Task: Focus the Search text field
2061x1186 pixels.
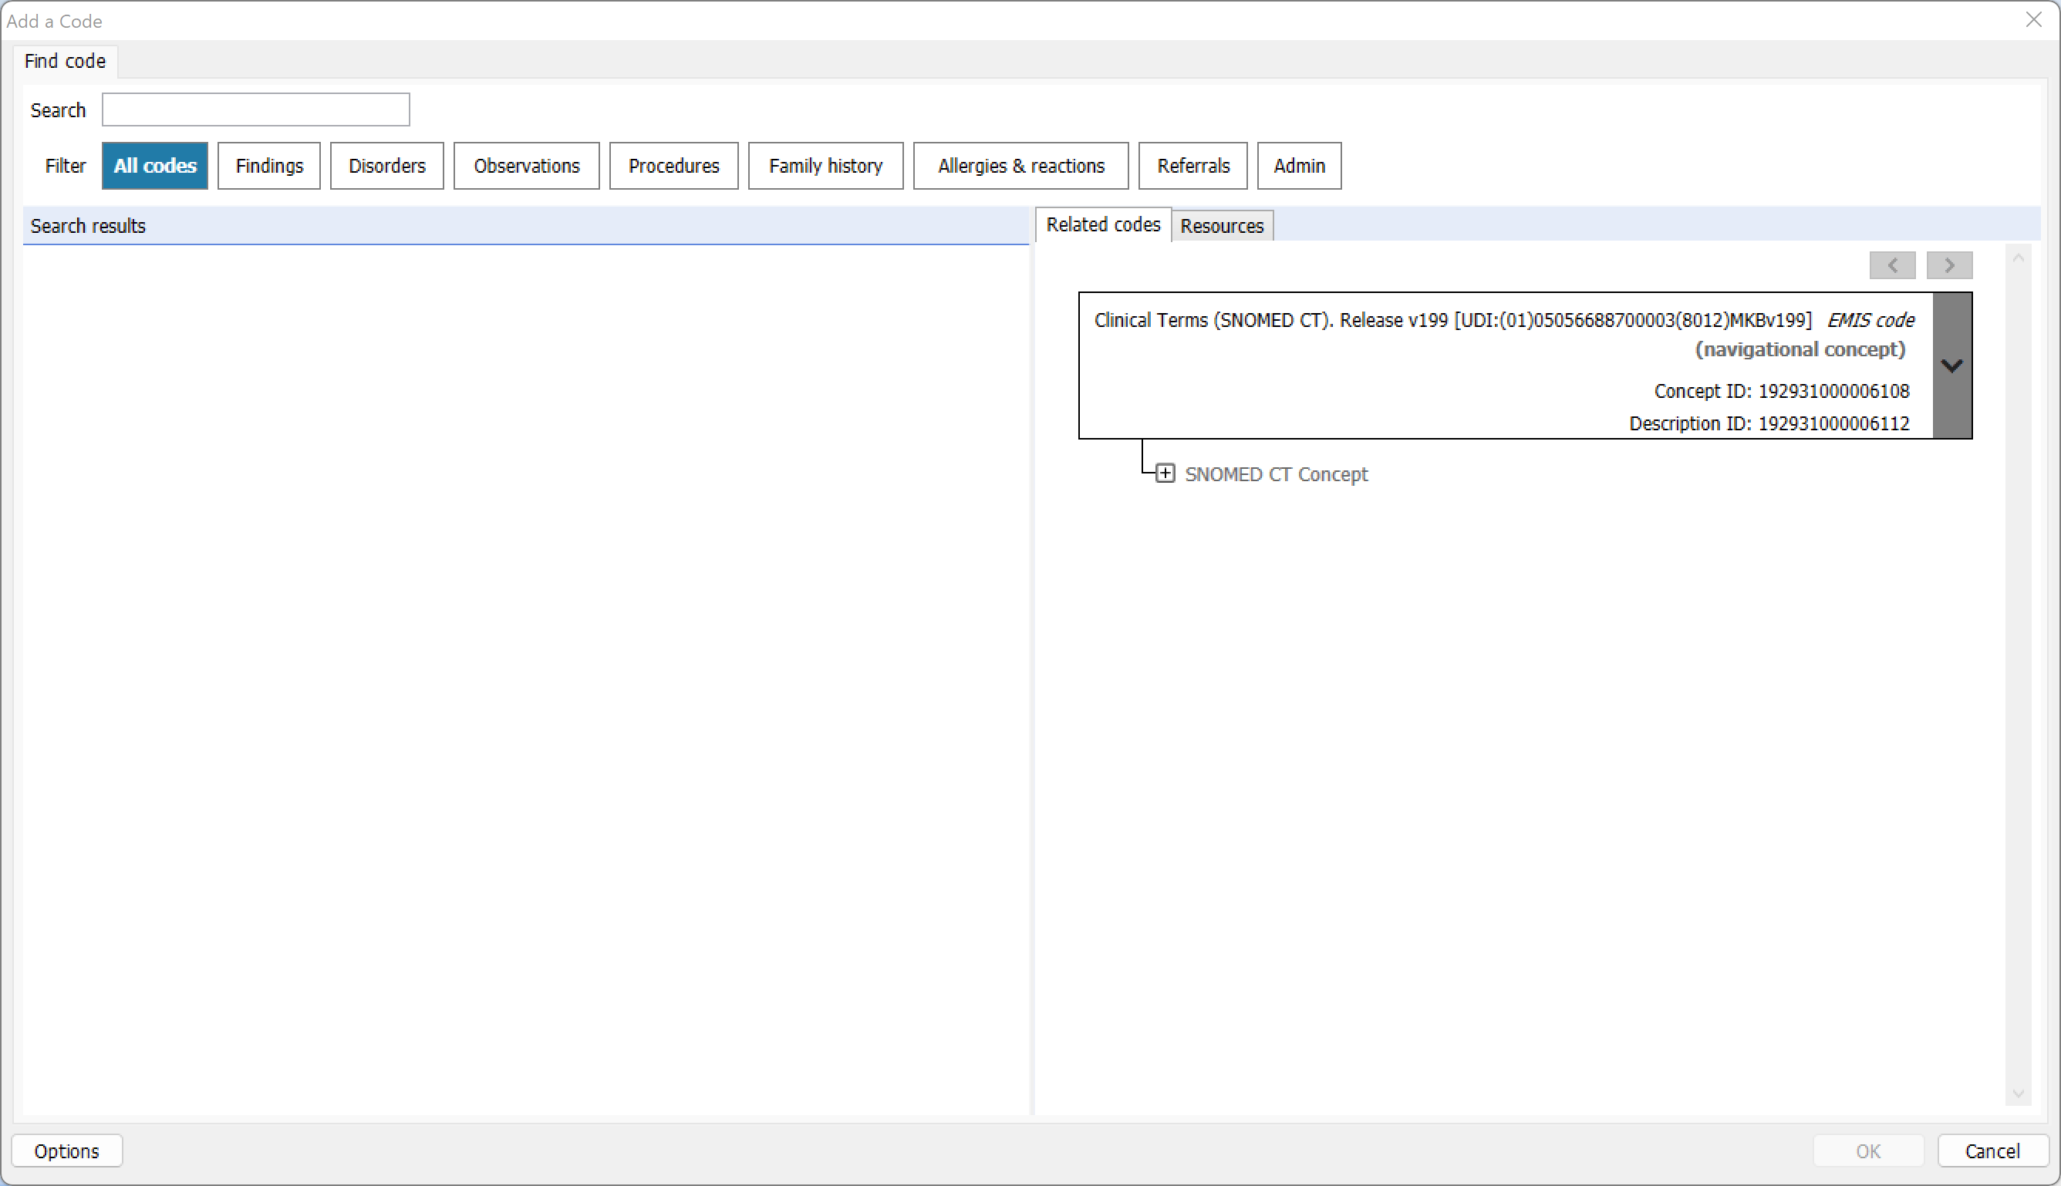Action: tap(256, 110)
